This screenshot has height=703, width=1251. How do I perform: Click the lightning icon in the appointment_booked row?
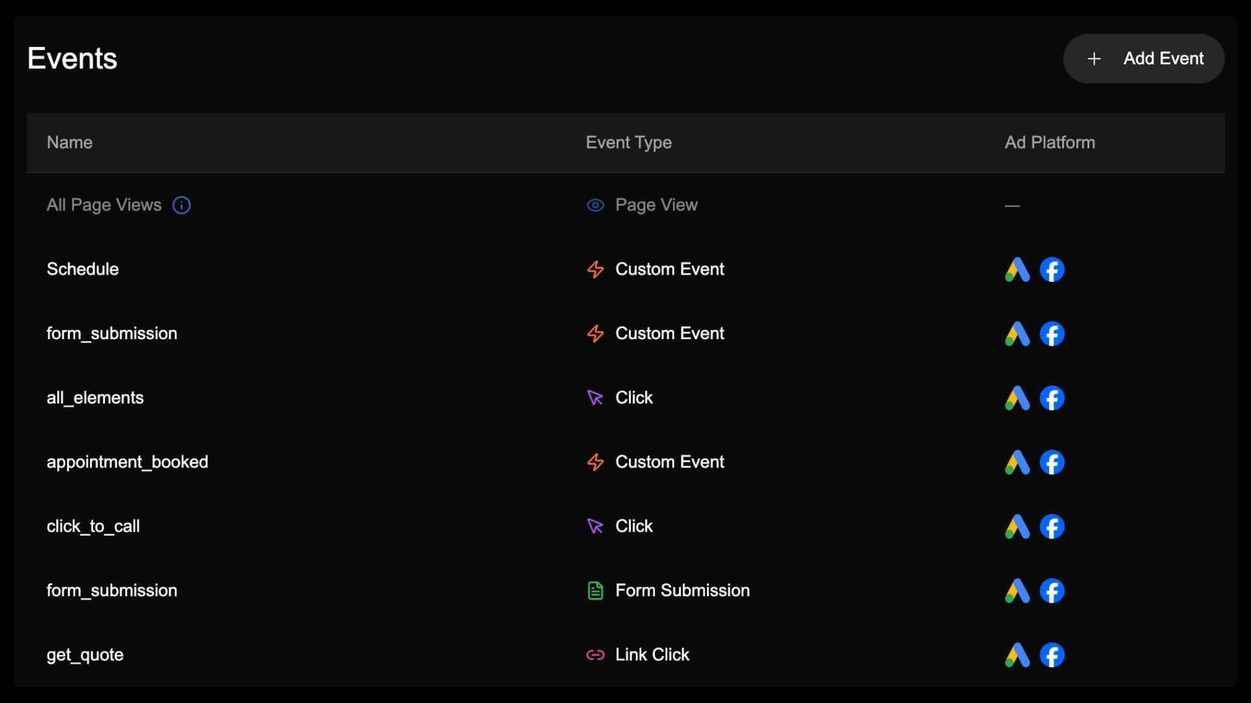pos(595,462)
